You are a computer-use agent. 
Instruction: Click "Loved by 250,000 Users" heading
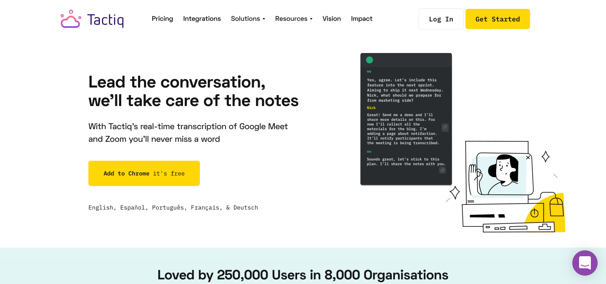[303, 275]
